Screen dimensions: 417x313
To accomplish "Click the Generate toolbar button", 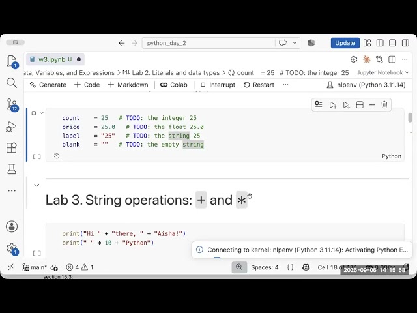I will pos(48,85).
